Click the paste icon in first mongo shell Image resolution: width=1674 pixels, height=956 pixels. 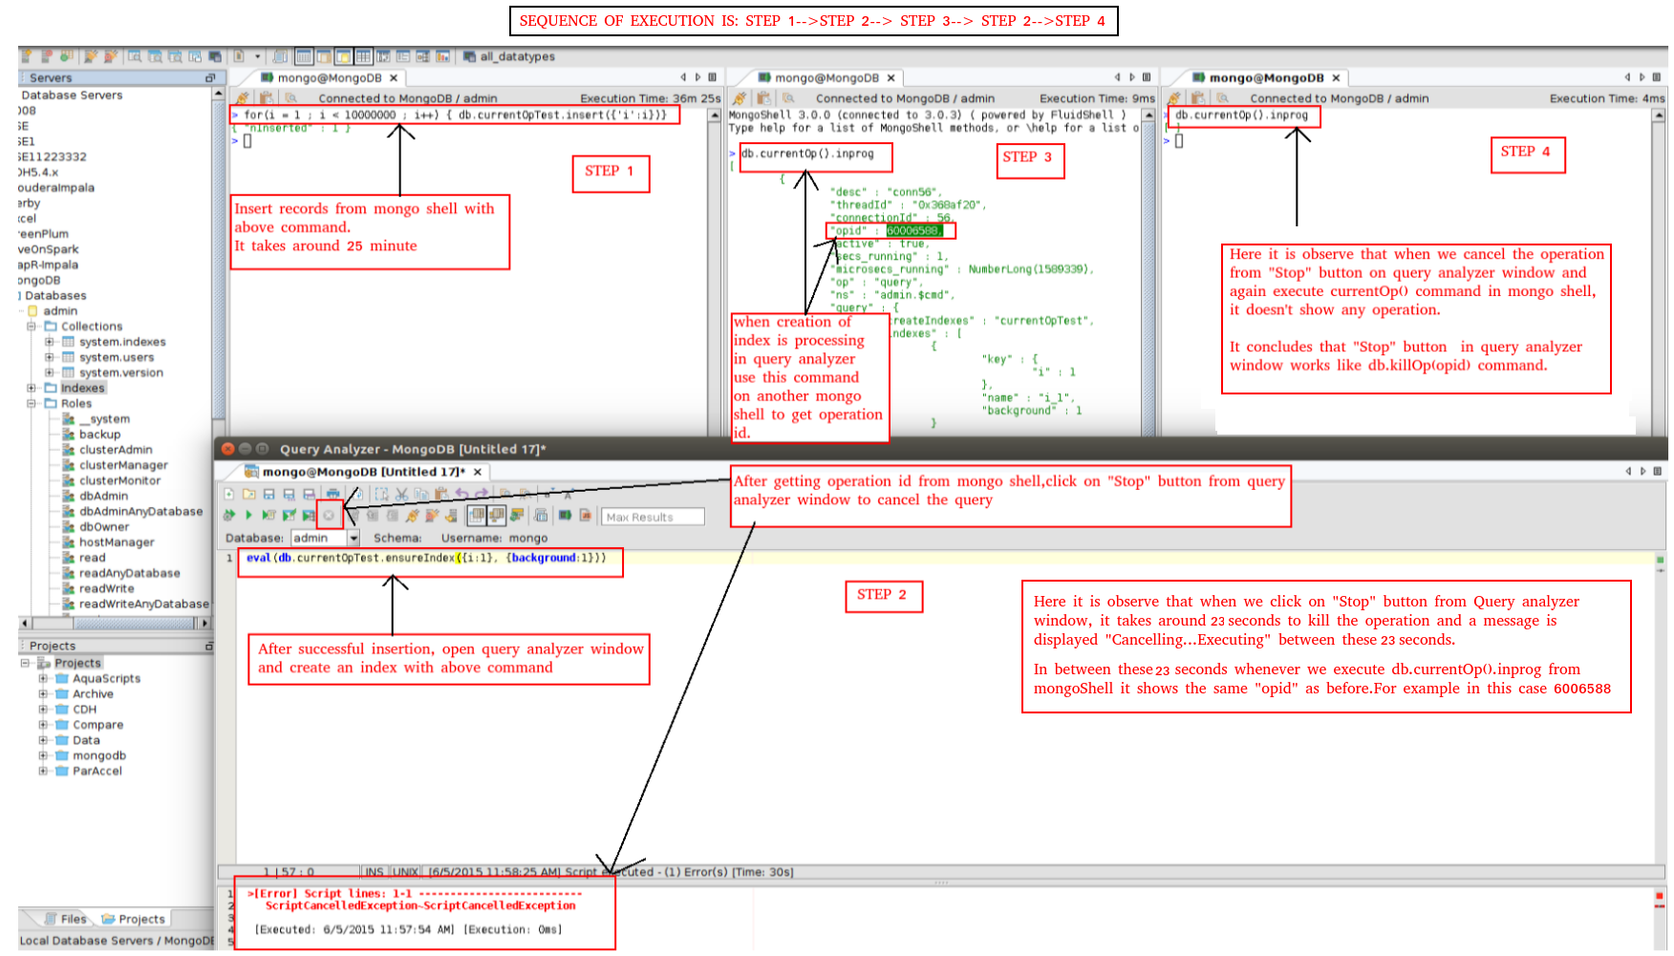coord(266,97)
